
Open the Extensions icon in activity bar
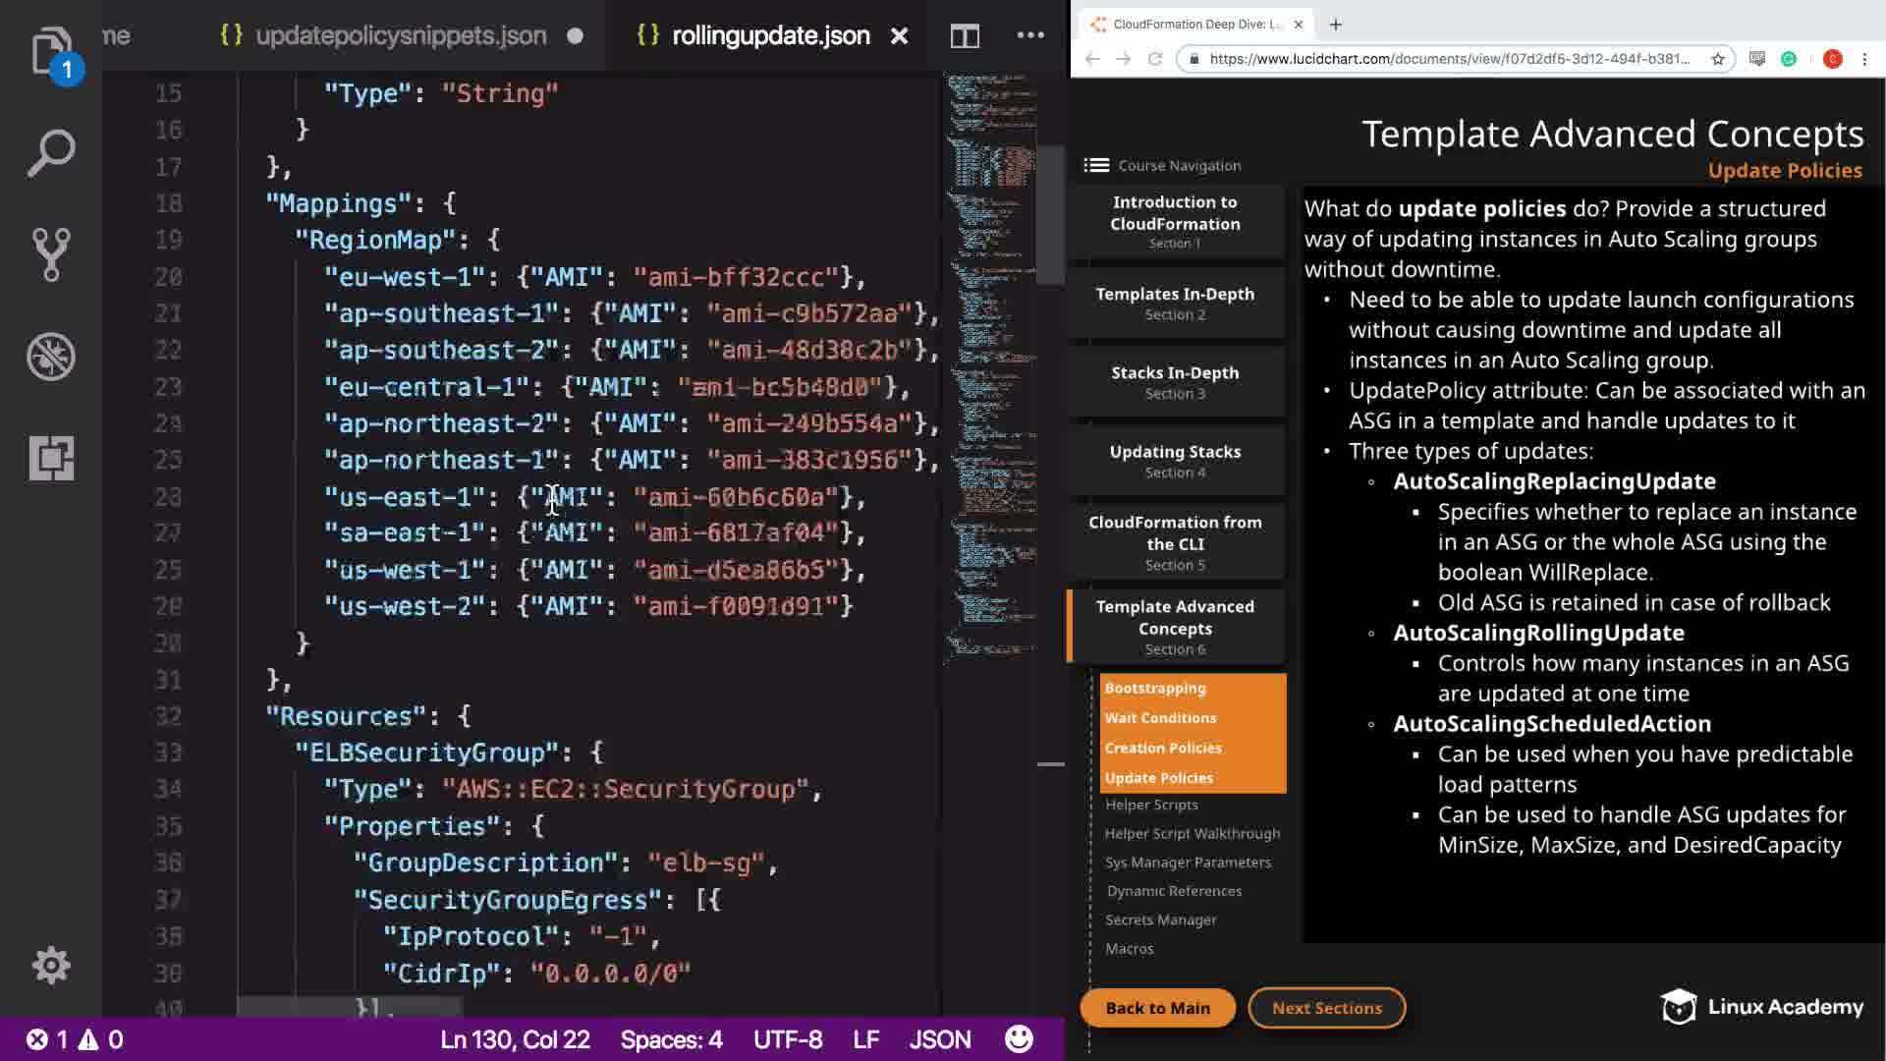(x=51, y=458)
